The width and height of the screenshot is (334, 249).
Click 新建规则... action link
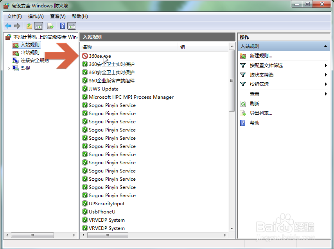[x=261, y=56]
